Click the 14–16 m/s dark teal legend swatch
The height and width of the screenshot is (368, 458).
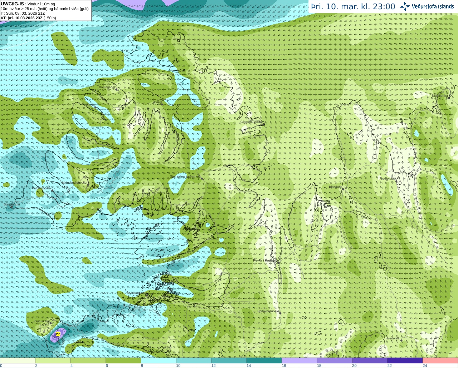pos(264,360)
